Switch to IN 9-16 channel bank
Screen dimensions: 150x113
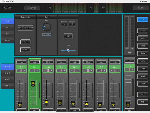[x=7, y=73]
